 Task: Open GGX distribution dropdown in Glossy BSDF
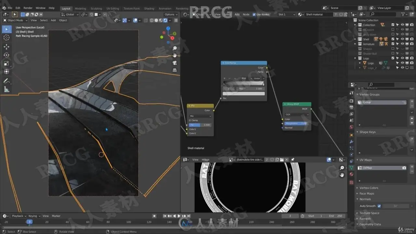(297, 115)
